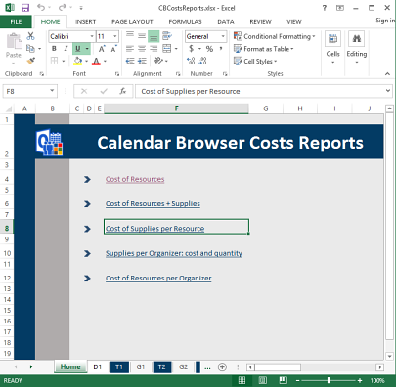This screenshot has height=387, width=396.
Task: Align text to the left
Action: [130, 49]
